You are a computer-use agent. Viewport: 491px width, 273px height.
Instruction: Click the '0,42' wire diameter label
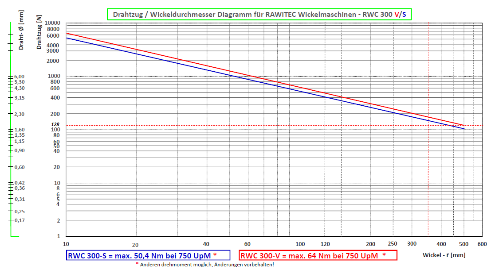point(20,183)
